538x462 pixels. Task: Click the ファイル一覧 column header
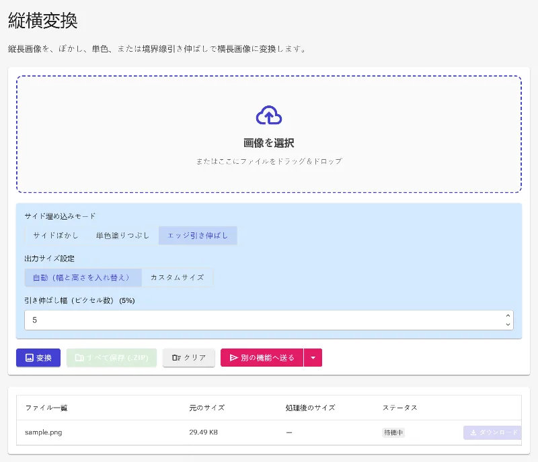(46, 408)
